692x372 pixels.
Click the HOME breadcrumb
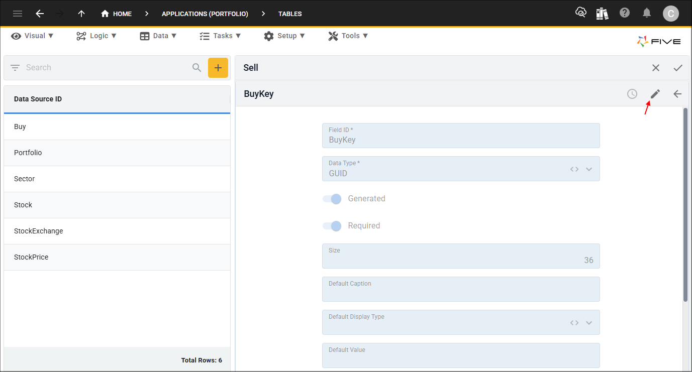click(x=116, y=14)
